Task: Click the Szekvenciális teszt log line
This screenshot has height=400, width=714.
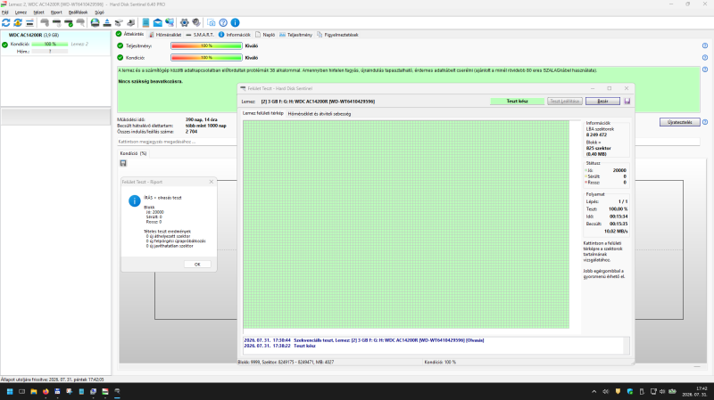Action: coord(364,340)
